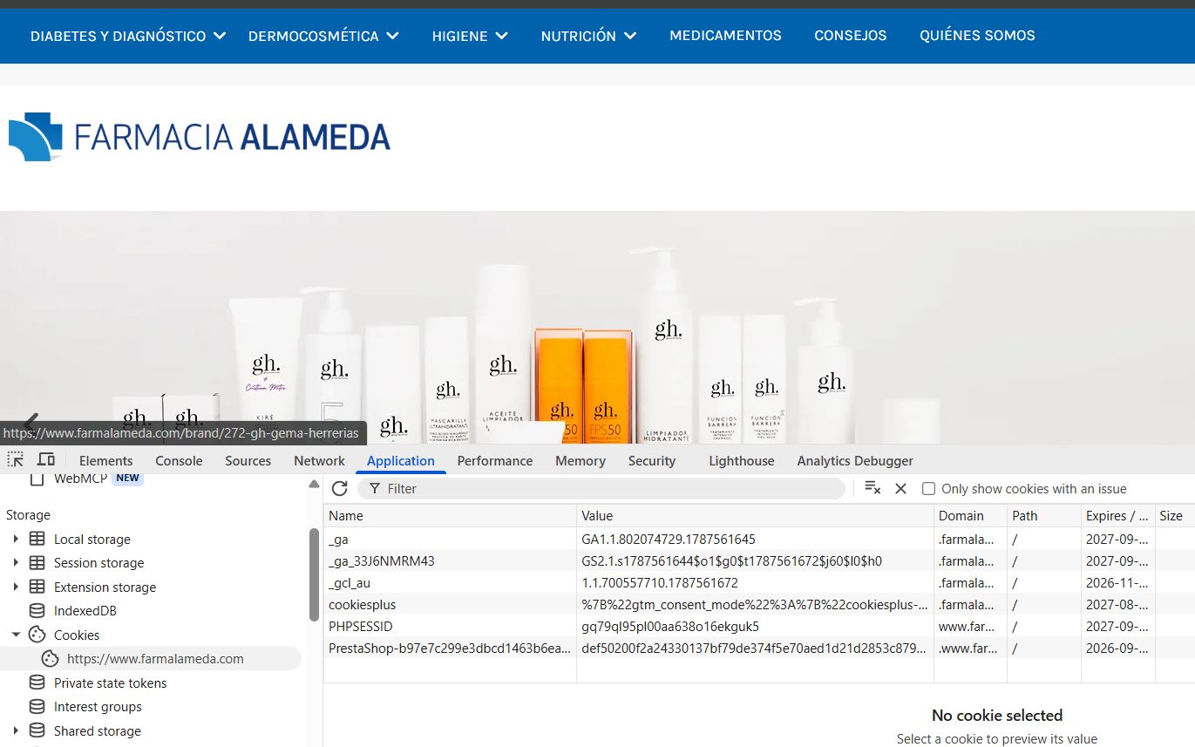Image resolution: width=1195 pixels, height=747 pixels.
Task: Clear all cookies icon
Action: 872,488
